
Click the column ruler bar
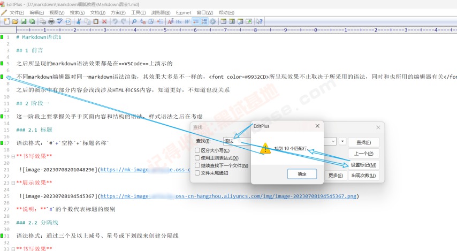[x=236, y=30]
